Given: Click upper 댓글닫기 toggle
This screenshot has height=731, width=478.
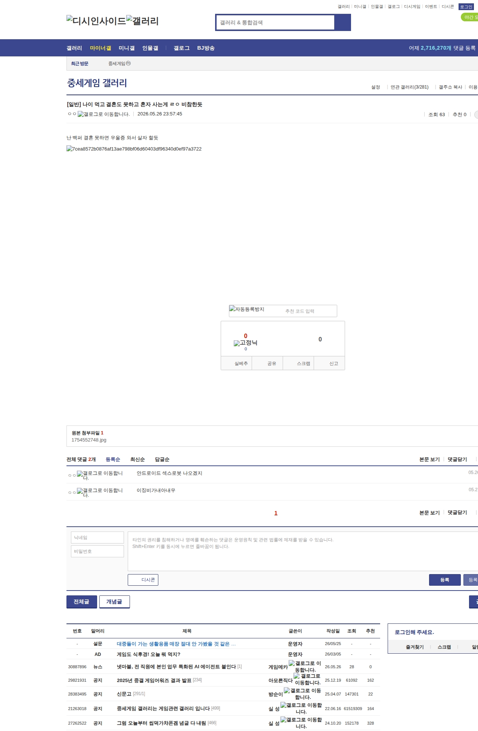Looking at the screenshot, I should tap(457, 459).
